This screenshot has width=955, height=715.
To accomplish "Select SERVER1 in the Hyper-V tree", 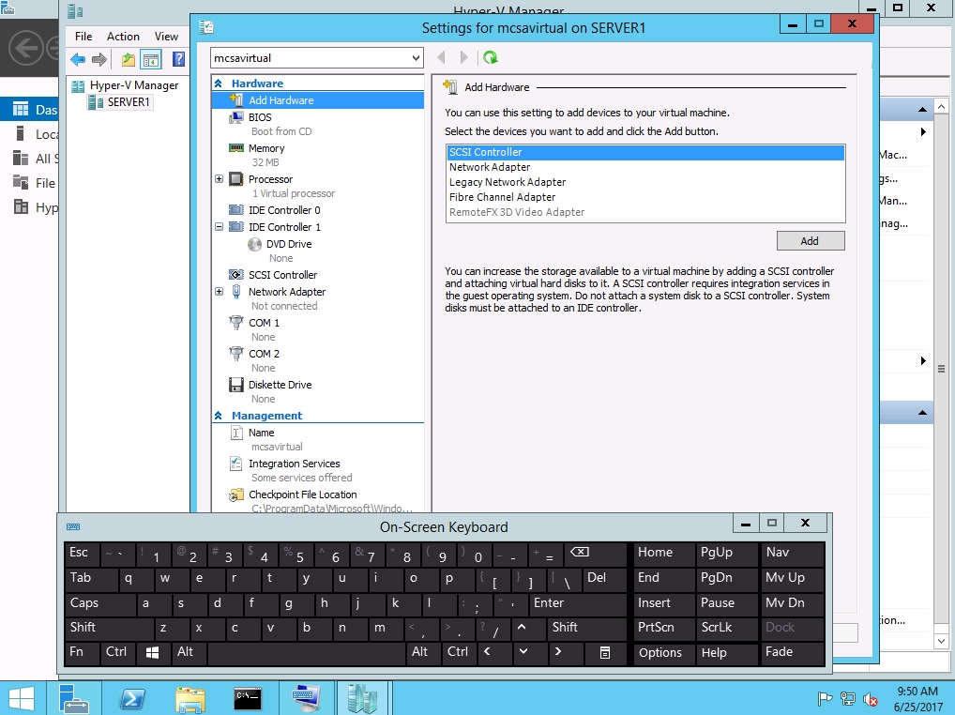I will coord(128,102).
